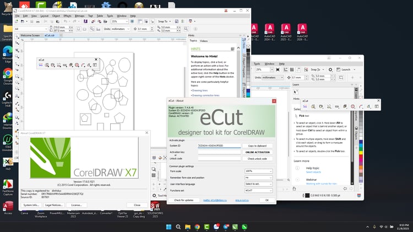This screenshot has width=413, height=232.
Task: Switch to Videos tab in Hints docker
Action: tap(204, 41)
